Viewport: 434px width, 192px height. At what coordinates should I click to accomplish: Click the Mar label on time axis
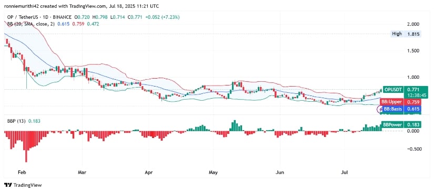point(82,173)
